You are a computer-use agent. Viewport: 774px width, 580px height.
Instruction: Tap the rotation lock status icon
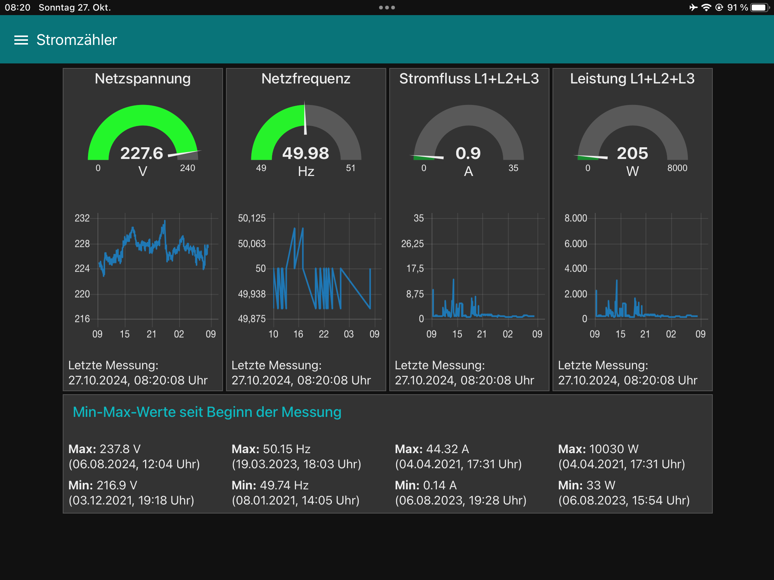(x=719, y=8)
